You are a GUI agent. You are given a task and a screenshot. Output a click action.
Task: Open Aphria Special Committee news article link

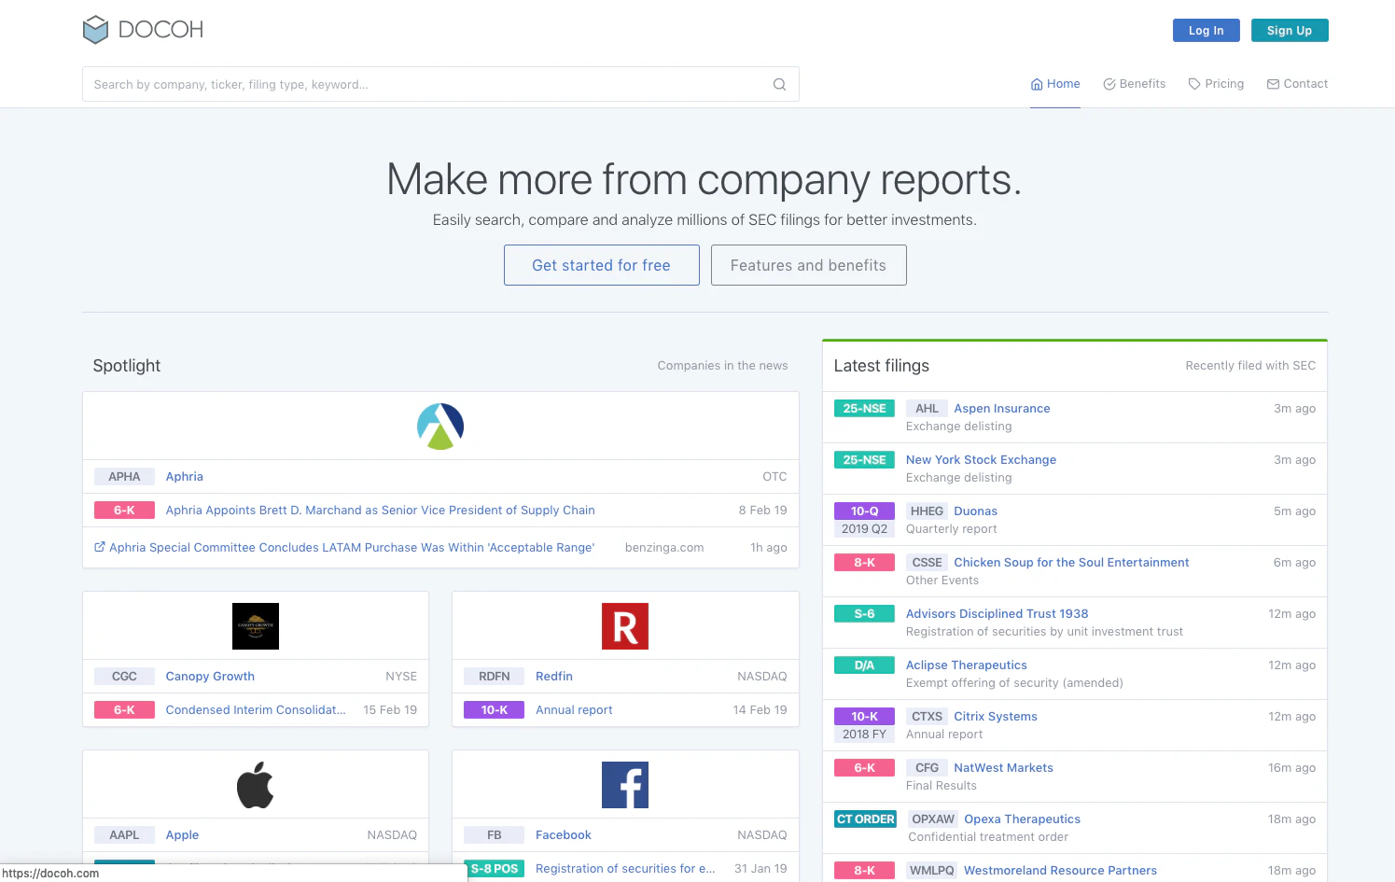point(352,548)
